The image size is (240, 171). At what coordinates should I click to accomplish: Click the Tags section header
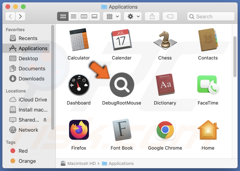11,142
